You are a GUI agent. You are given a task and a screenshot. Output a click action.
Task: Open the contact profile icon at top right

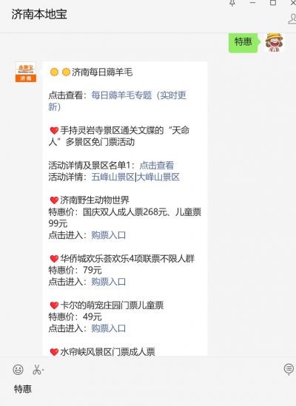292,19
